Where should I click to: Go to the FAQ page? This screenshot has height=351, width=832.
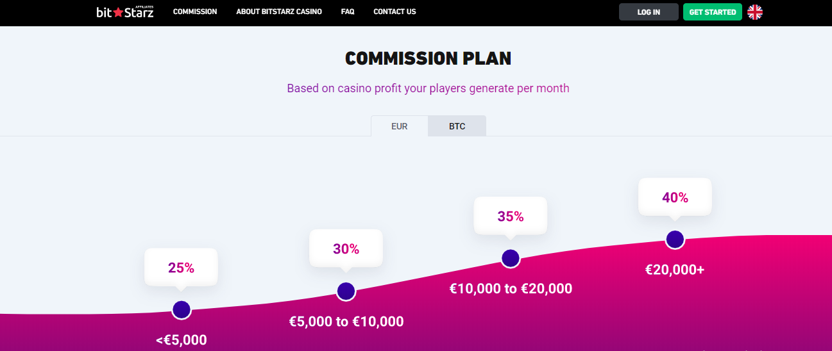(x=348, y=12)
